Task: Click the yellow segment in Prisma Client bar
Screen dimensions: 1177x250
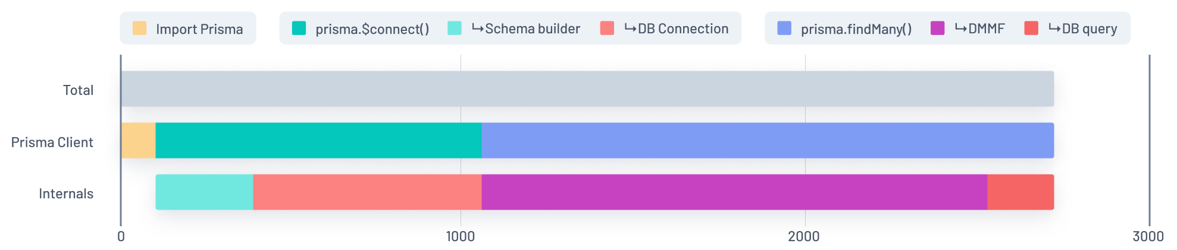Action: (138, 141)
